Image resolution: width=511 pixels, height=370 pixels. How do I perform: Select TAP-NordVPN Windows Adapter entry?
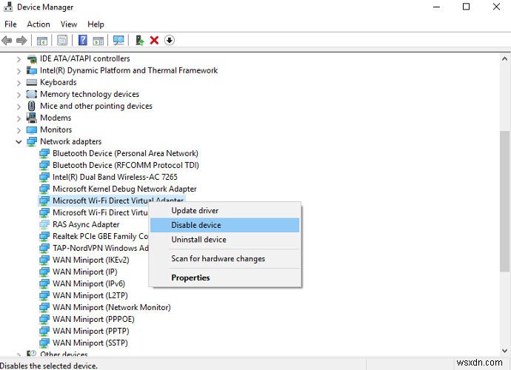coord(101,248)
